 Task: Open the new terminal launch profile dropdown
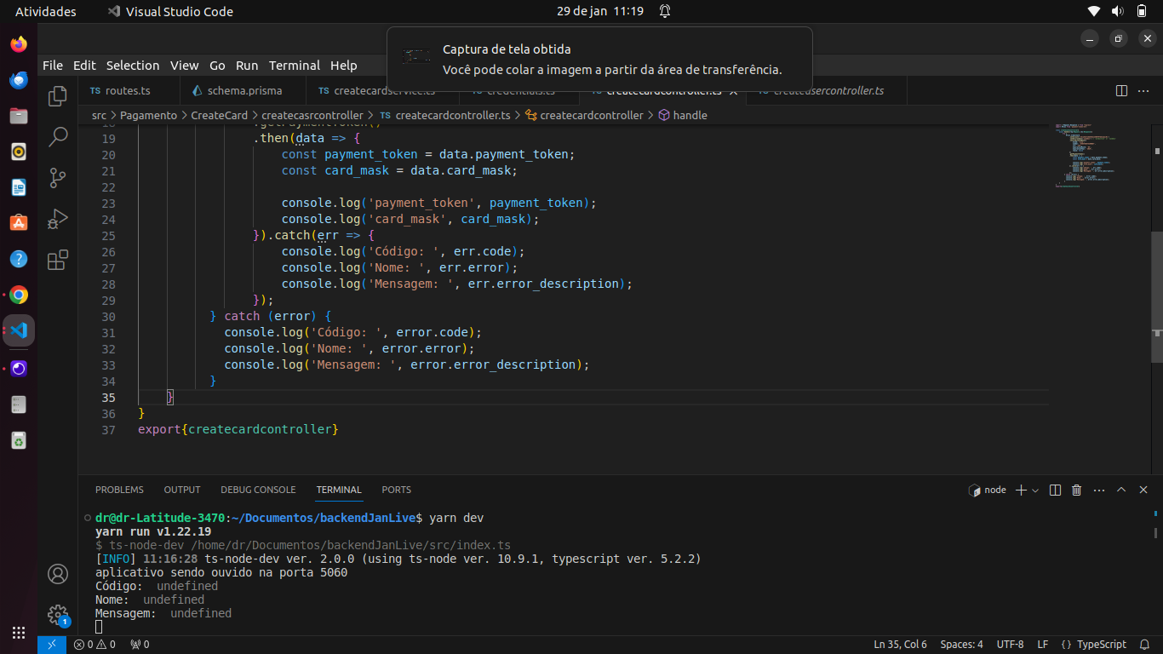pos(1035,490)
